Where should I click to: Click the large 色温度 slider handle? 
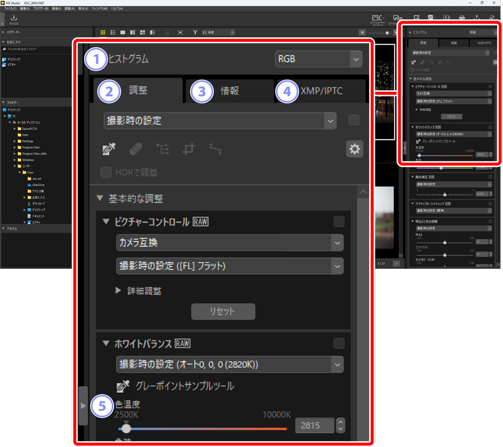[126, 428]
